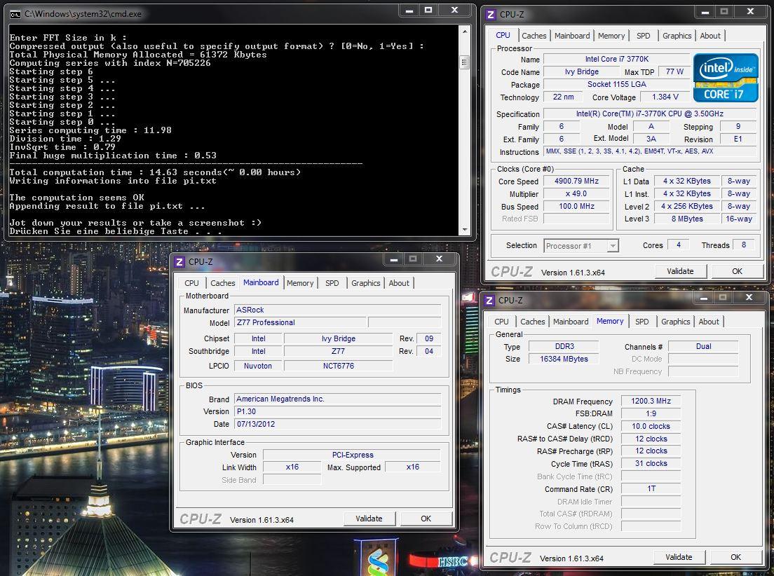Click the CPU-Z icon in mainboard window title

tap(179, 262)
